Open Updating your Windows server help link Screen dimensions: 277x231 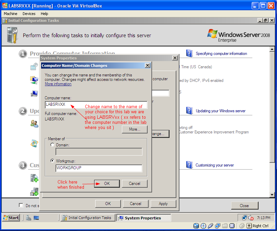coord(221,111)
